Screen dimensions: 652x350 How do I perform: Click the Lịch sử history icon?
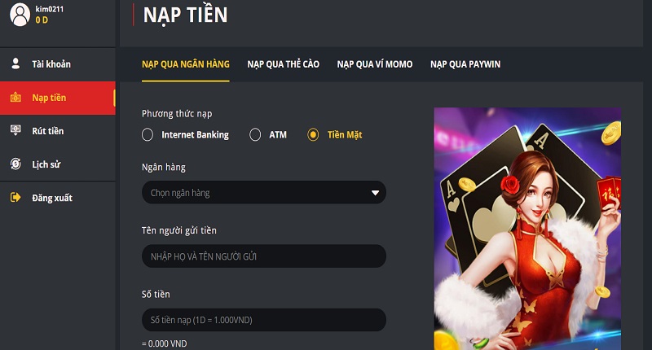tap(15, 164)
